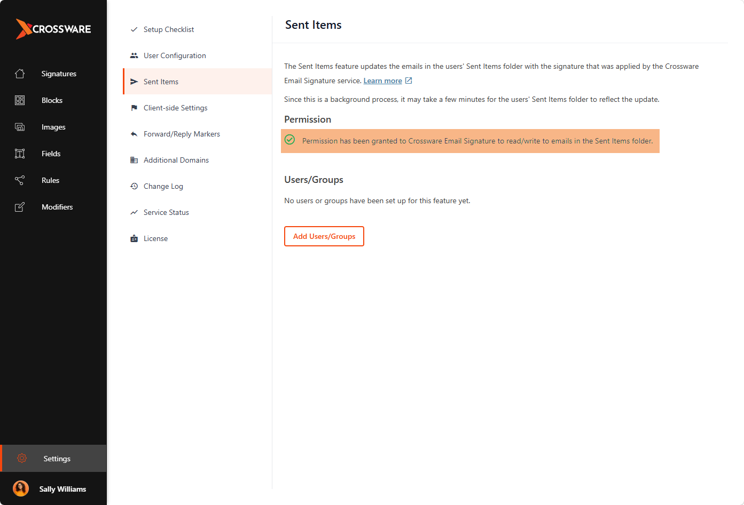744x505 pixels.
Task: Open the Settings page label
Action: click(57, 459)
